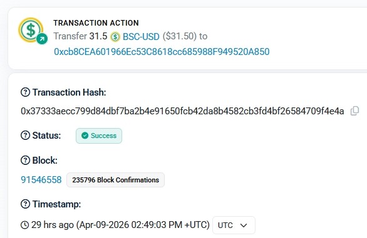Click the transaction hash text value
This screenshot has width=367, height=238.
pyautogui.click(x=182, y=111)
